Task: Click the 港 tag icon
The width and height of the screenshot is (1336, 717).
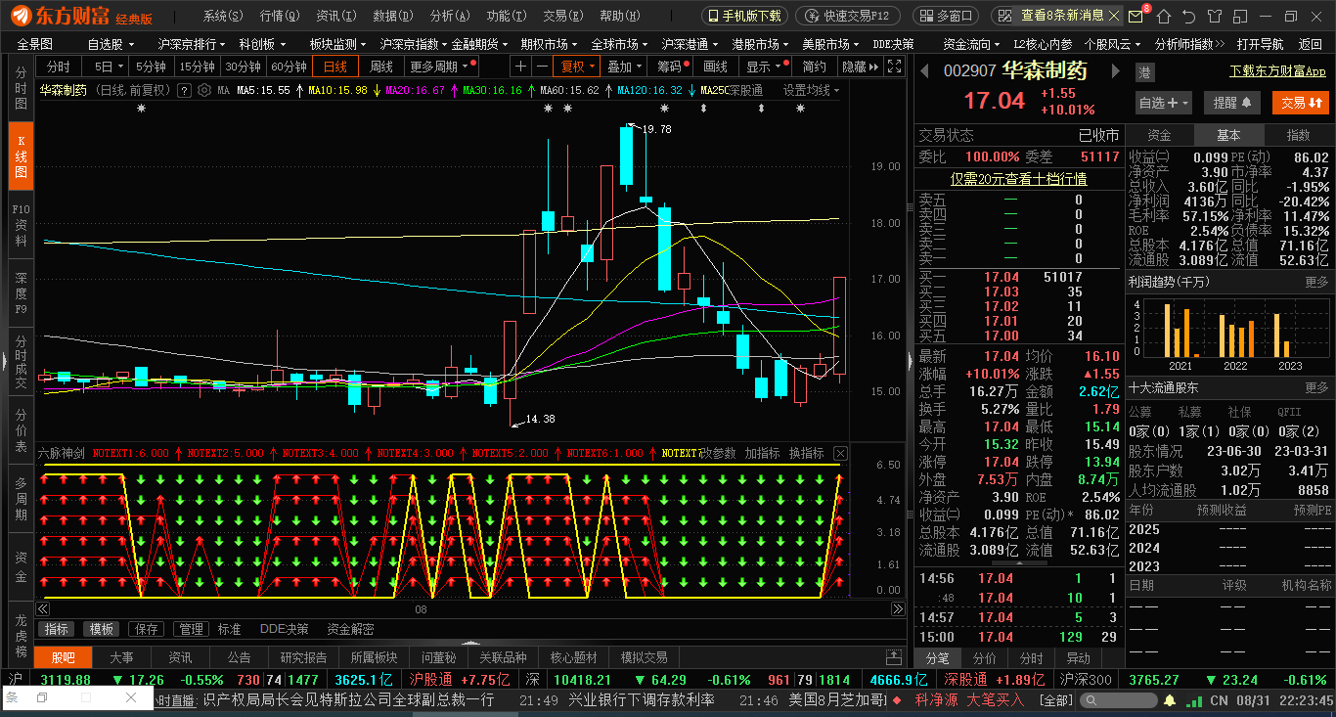Action: click(1144, 71)
